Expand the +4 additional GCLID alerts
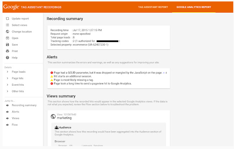The image size is (234, 149). click(x=165, y=73)
